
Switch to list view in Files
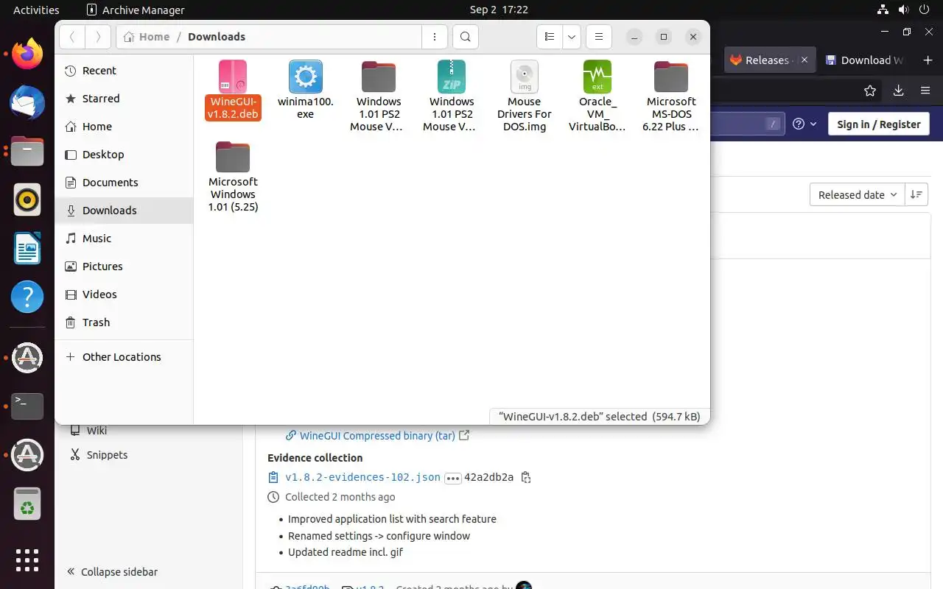point(550,37)
